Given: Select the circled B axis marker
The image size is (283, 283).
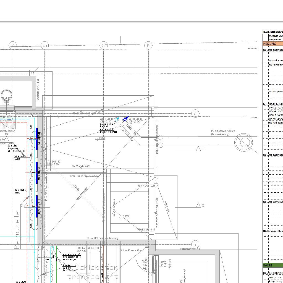Looking at the screenshot, I should (195, 244).
